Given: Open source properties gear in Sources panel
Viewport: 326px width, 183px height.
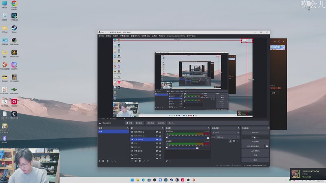Looking at the screenshot, I should tap(140, 161).
